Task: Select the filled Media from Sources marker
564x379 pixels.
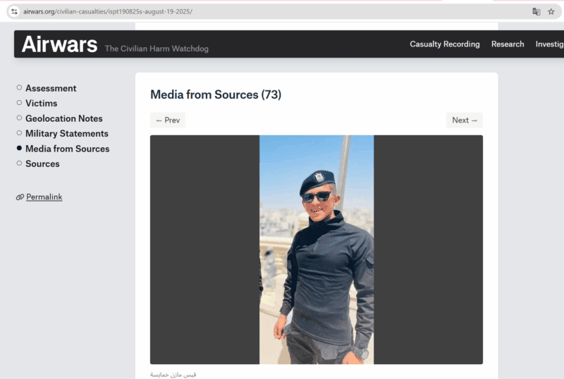Action: (x=19, y=148)
